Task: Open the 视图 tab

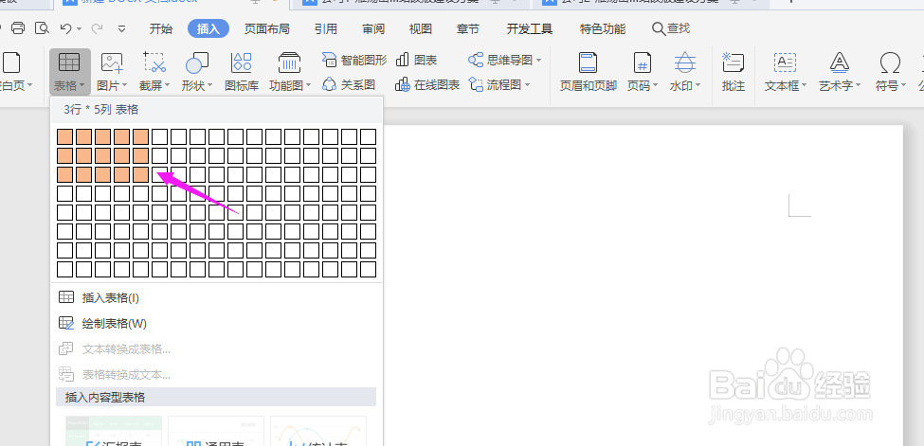Action: coord(420,28)
